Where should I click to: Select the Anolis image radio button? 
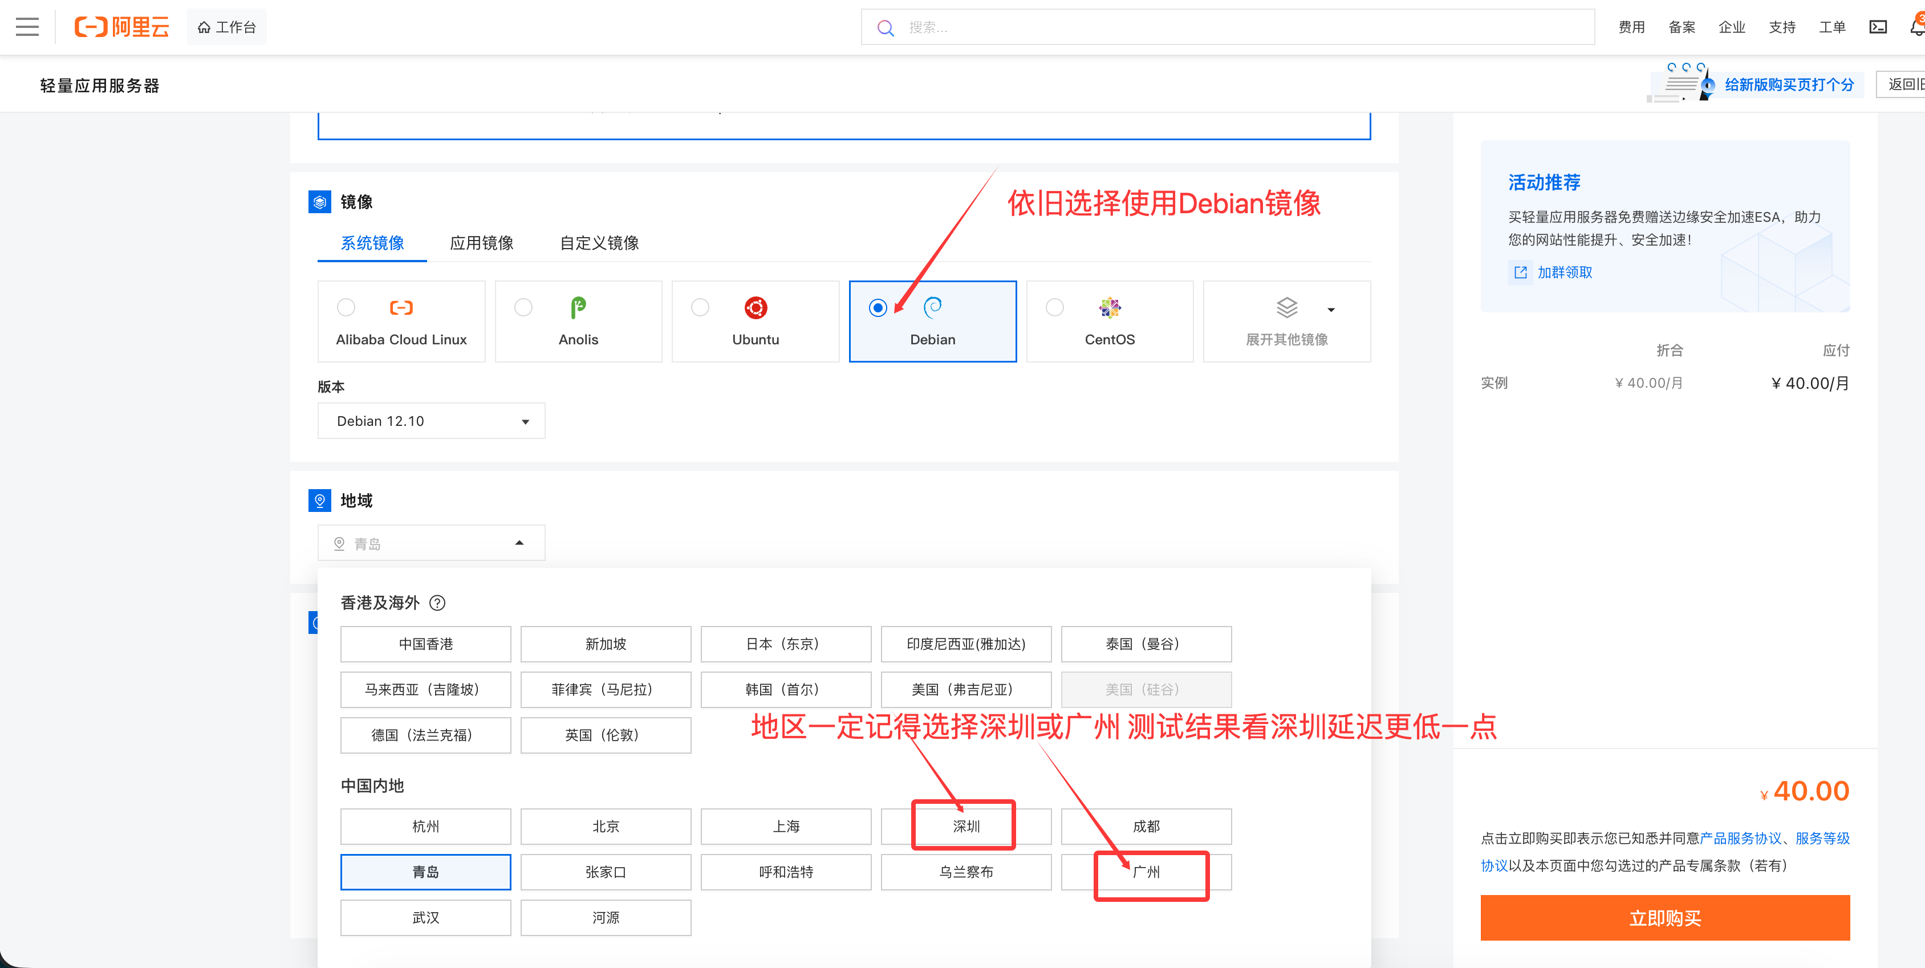523,307
